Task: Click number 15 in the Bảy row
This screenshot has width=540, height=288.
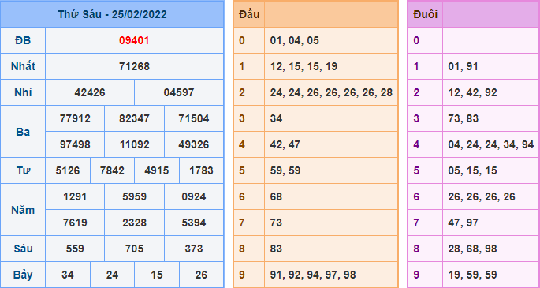Action: pos(157,275)
